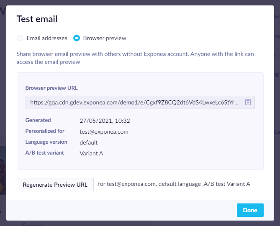Click the Test email dialog title
Viewport: 280px width, 226px height.
37,19
